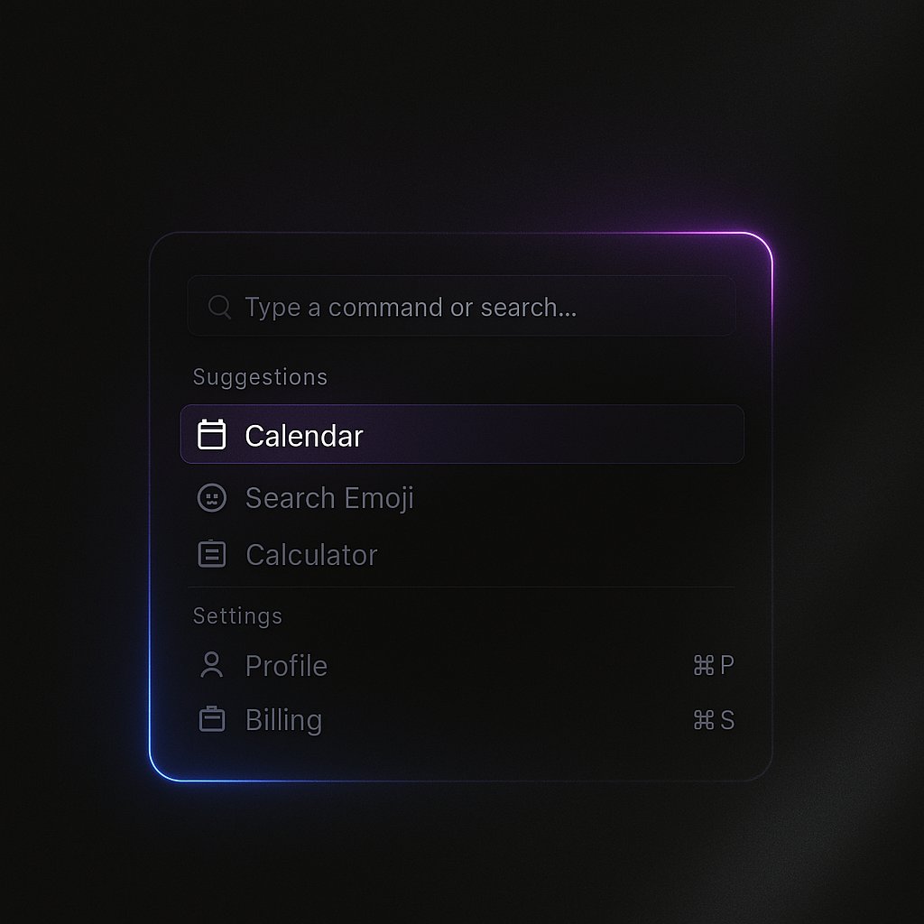Click empty right side of highlighted Calendar row
The width and height of the screenshot is (924, 924).
pos(587,435)
